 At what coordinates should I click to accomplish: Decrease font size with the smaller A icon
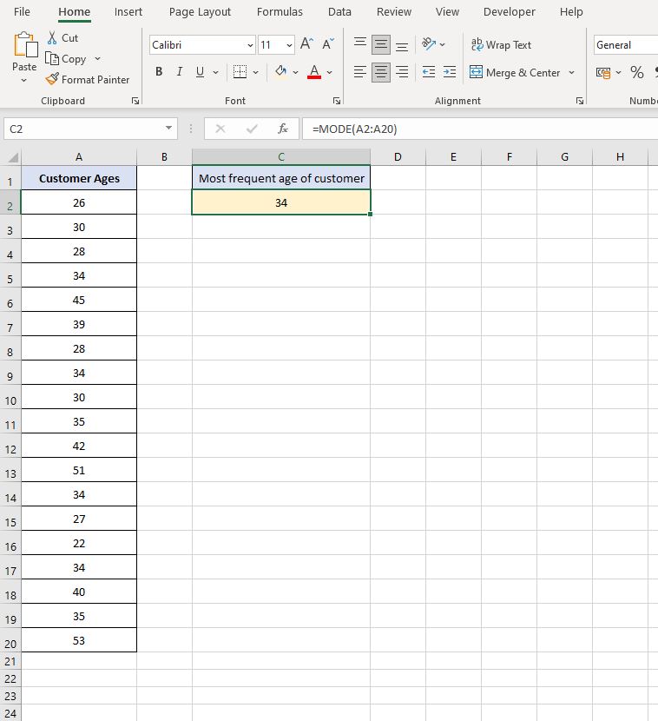pos(327,44)
